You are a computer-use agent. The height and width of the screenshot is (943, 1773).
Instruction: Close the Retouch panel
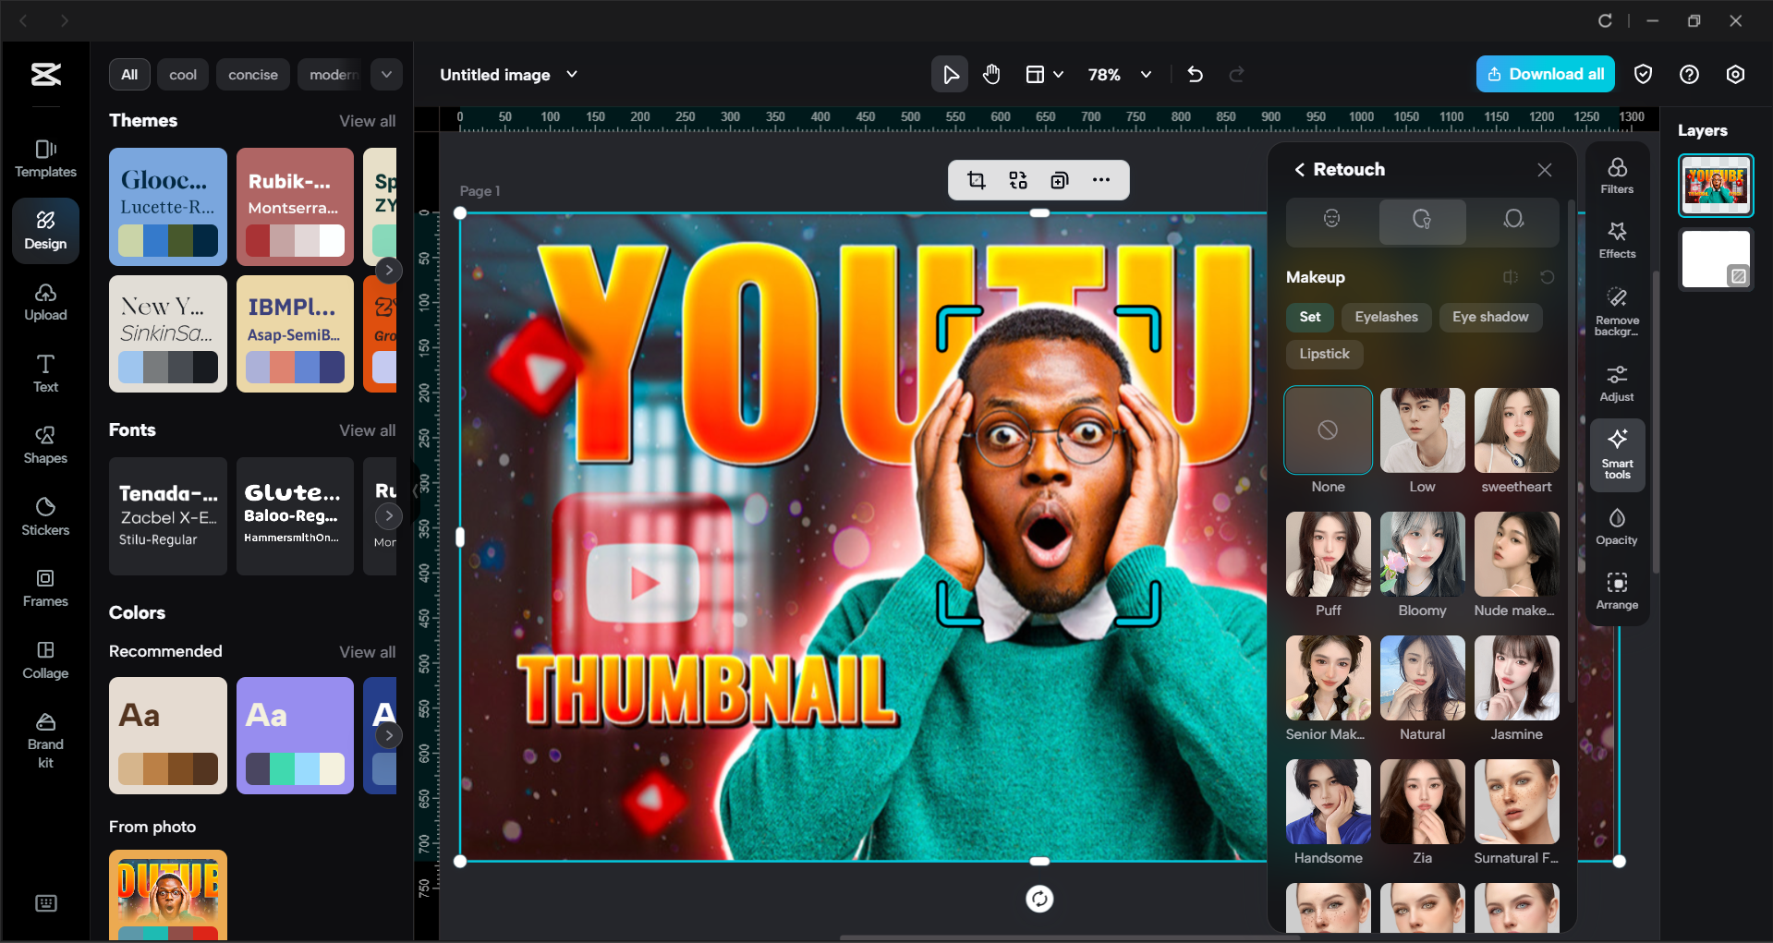1544,169
